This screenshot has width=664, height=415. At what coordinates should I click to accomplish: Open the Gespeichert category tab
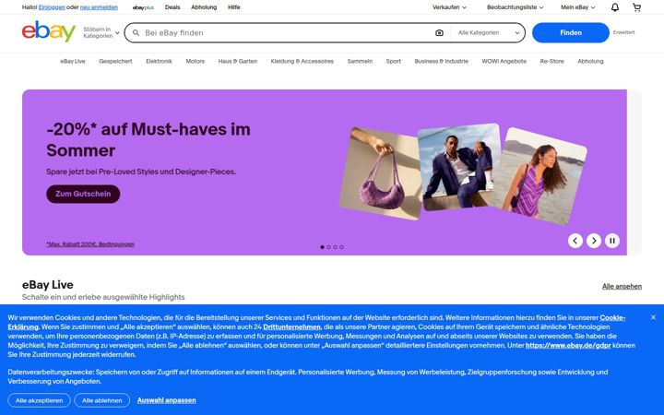click(115, 62)
